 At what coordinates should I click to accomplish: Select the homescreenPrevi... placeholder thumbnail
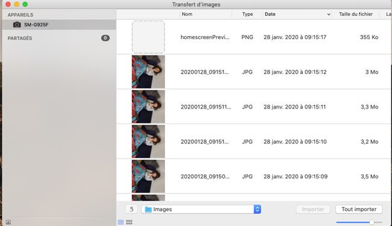click(148, 37)
